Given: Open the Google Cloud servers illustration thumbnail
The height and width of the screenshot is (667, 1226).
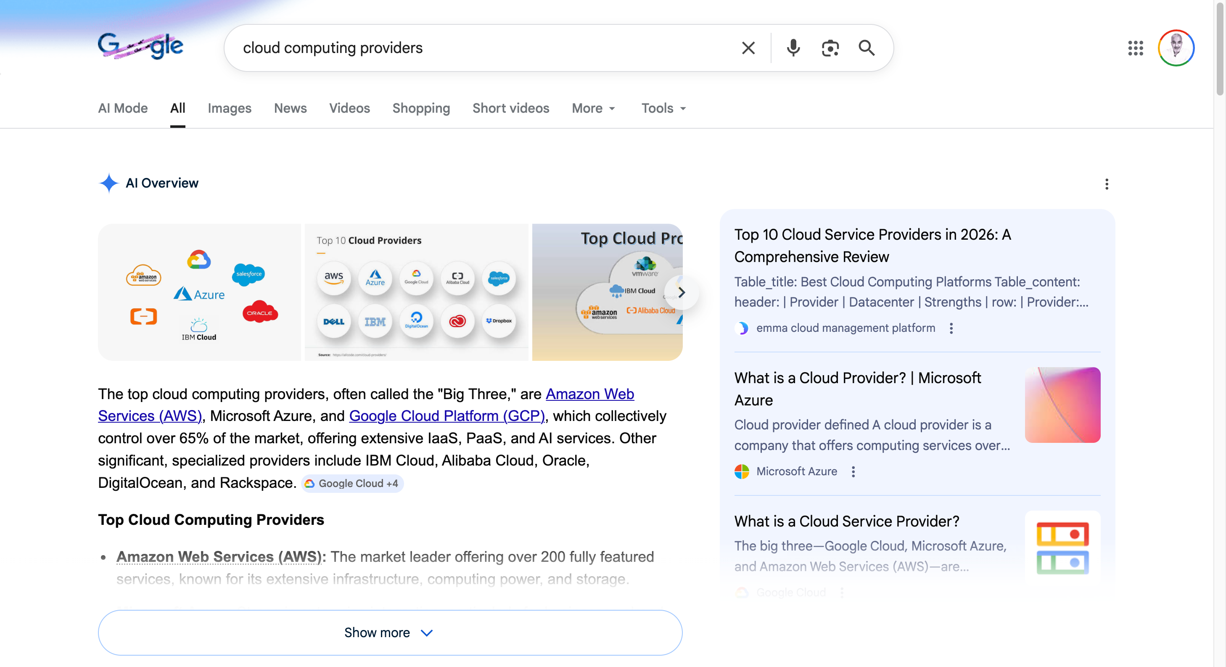Looking at the screenshot, I should [1062, 548].
